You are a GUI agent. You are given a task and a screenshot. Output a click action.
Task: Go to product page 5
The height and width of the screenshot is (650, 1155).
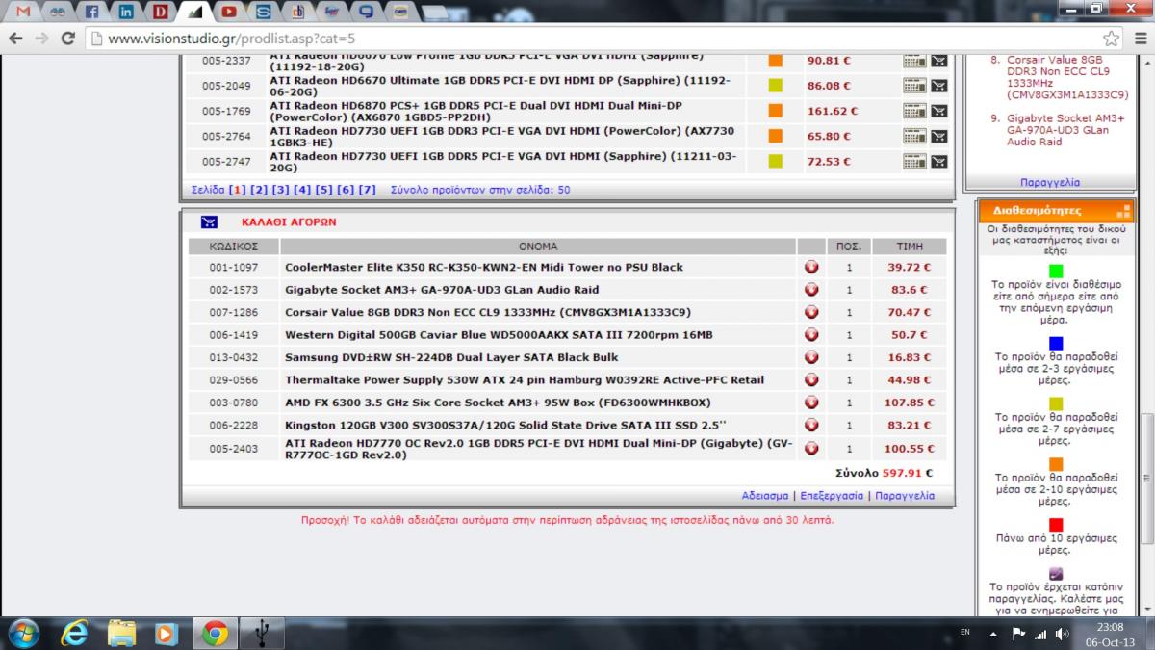[x=324, y=190]
